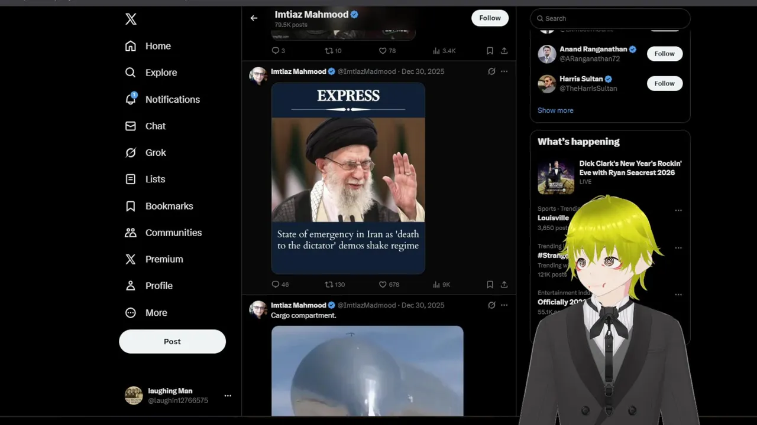Expand More menu in sidebar

pos(145,313)
